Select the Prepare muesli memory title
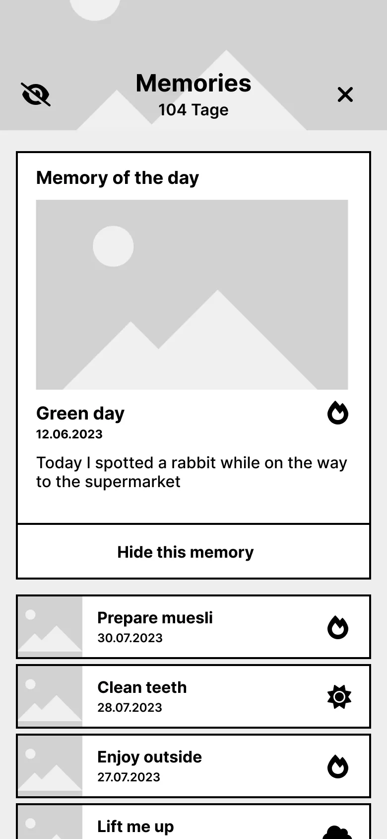The image size is (387, 839). point(155,618)
